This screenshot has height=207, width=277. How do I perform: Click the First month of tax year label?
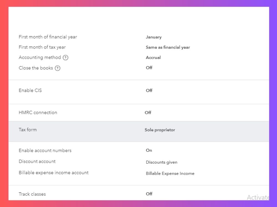point(42,47)
